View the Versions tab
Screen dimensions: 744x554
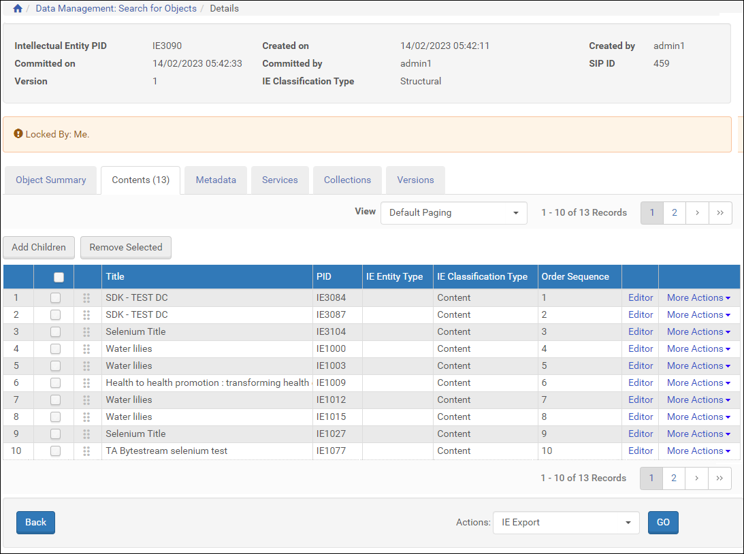pos(416,180)
